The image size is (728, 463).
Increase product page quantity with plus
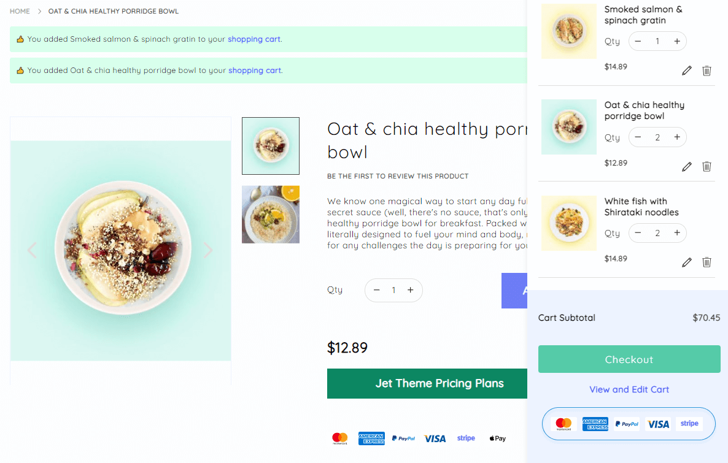(411, 290)
